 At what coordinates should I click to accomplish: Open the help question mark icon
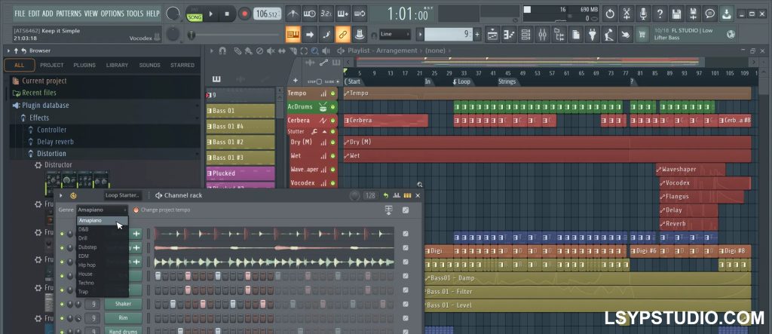(660, 14)
